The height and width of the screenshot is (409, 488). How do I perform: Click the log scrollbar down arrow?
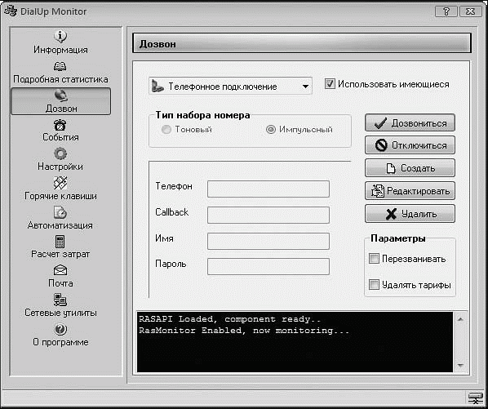coord(460,366)
